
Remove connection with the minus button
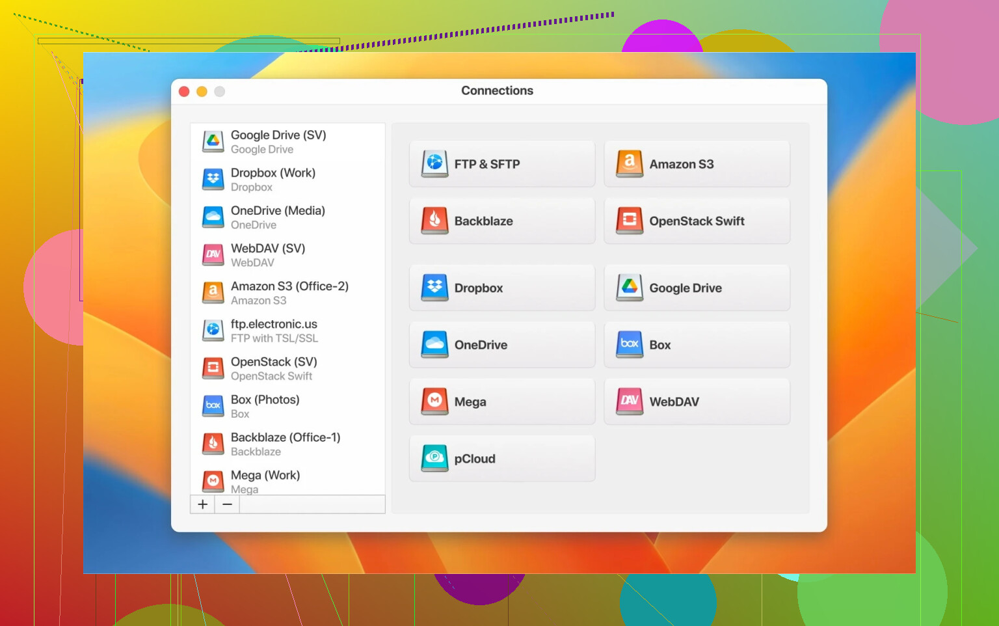(x=227, y=504)
